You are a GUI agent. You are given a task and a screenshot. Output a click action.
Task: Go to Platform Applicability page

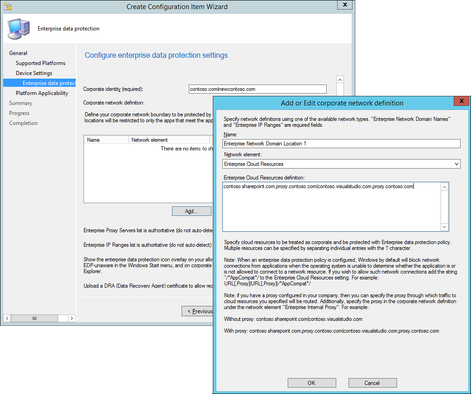tap(42, 93)
